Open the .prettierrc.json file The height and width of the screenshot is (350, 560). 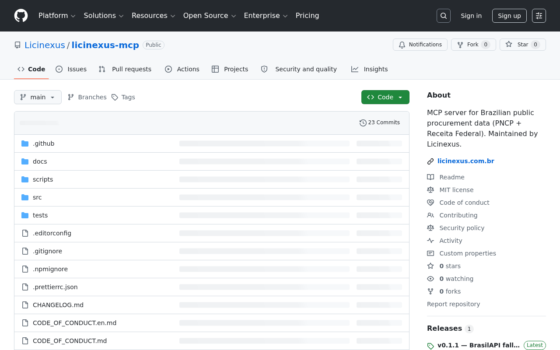pos(55,287)
